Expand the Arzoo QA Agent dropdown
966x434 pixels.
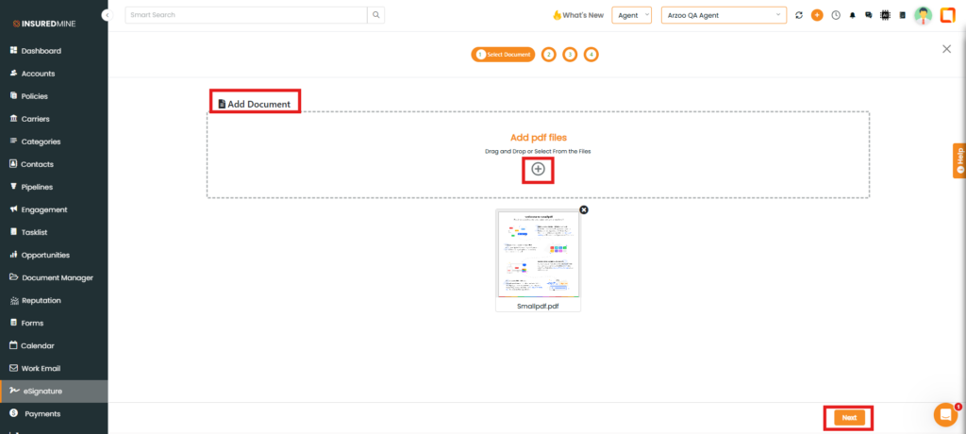click(724, 15)
